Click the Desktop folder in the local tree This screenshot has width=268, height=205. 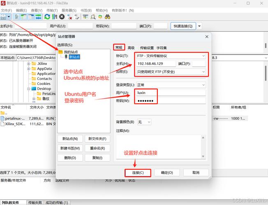coord(44,89)
